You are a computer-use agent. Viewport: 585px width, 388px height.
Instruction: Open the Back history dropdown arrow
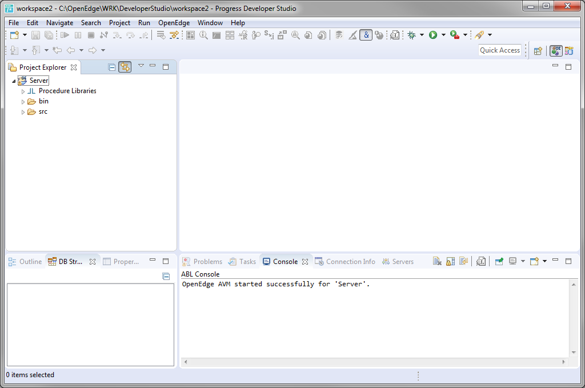[81, 50]
